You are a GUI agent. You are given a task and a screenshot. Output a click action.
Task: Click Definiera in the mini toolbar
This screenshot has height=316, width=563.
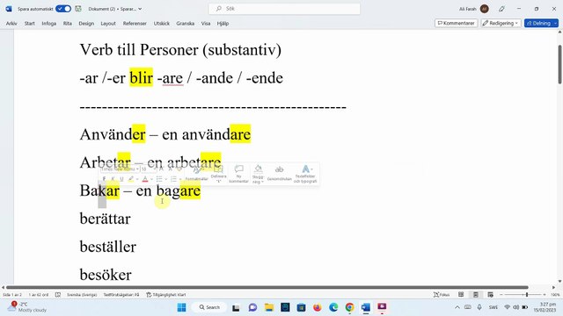(x=218, y=174)
